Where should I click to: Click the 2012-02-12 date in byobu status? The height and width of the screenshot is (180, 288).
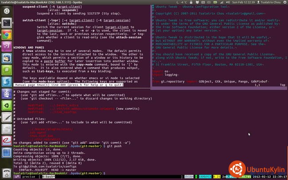coord(261,177)
